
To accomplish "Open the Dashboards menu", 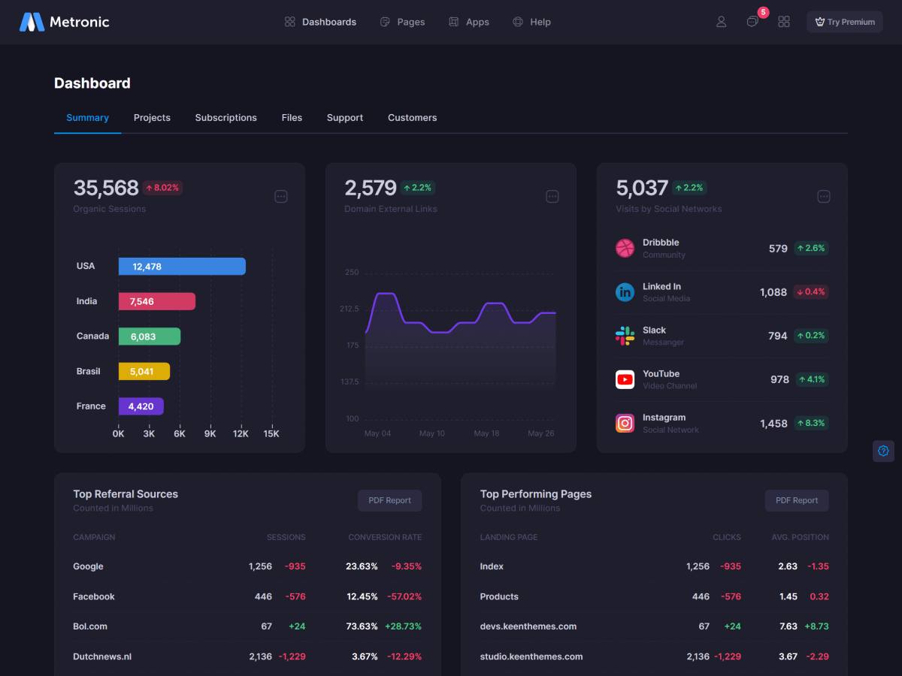I will 320,22.
